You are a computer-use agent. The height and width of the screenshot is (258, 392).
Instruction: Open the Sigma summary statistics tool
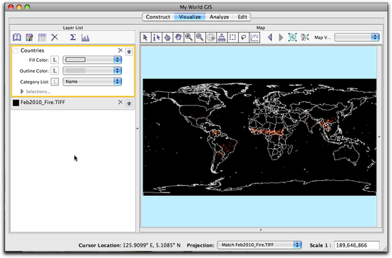(73, 37)
